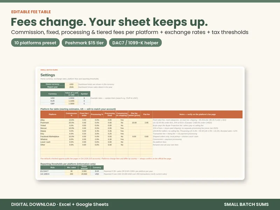Screen dimensions: 280x210
Task: Select Facebook Marketplace threshold "8.00"
Action: 134,136
